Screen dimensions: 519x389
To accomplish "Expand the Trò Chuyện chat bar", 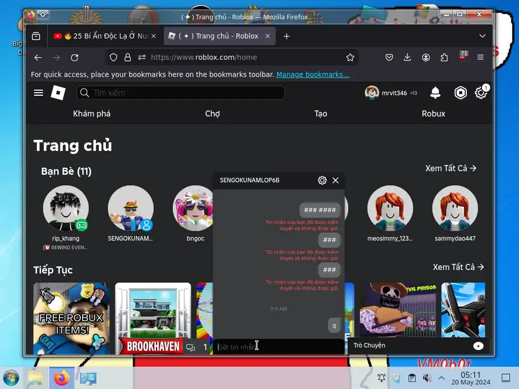I will (x=419, y=345).
